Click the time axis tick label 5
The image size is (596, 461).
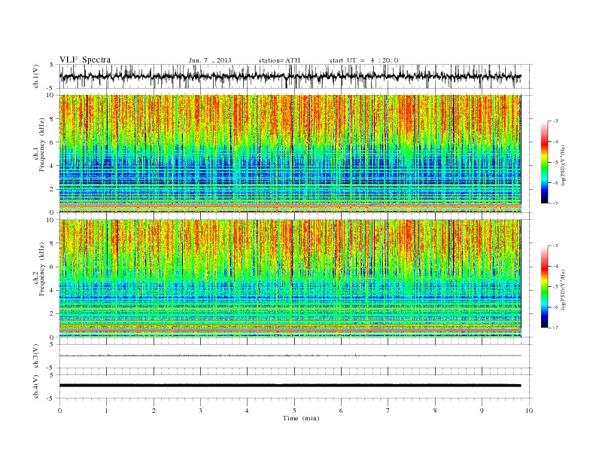click(x=294, y=411)
